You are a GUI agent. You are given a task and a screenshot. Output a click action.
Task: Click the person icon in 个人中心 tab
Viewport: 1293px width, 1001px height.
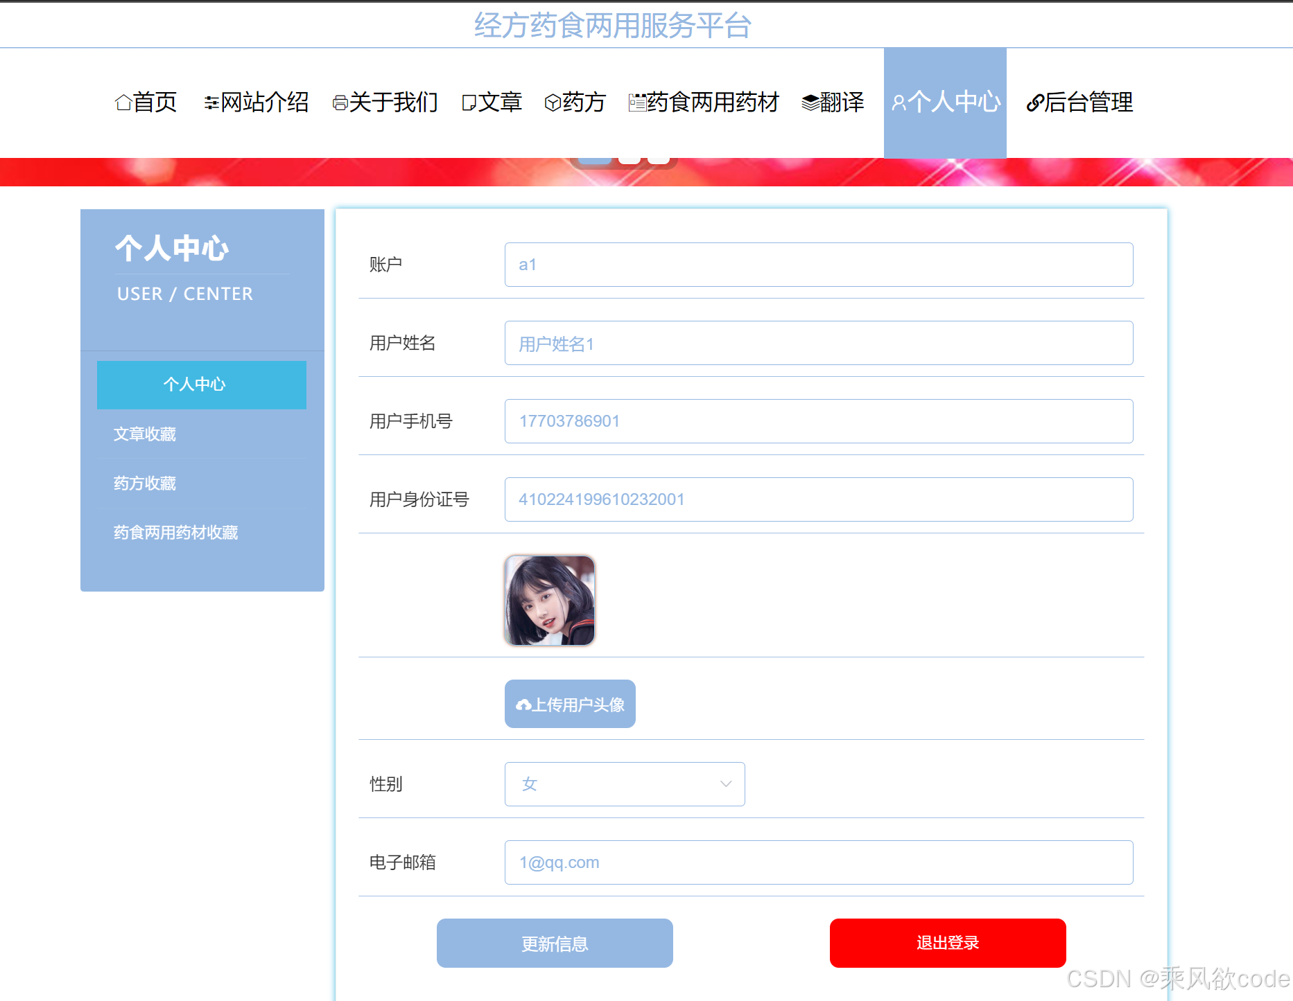(x=899, y=103)
